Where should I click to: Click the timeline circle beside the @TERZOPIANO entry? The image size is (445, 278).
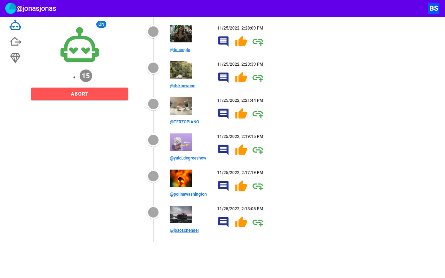coord(153,104)
